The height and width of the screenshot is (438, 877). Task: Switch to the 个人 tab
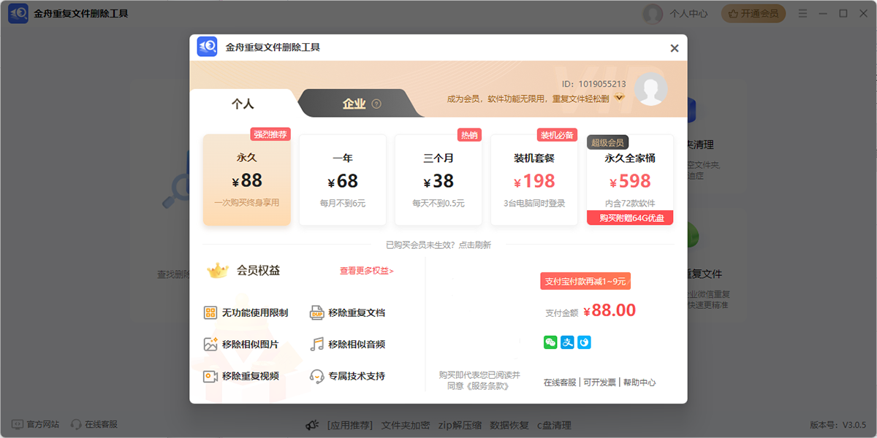coord(244,104)
